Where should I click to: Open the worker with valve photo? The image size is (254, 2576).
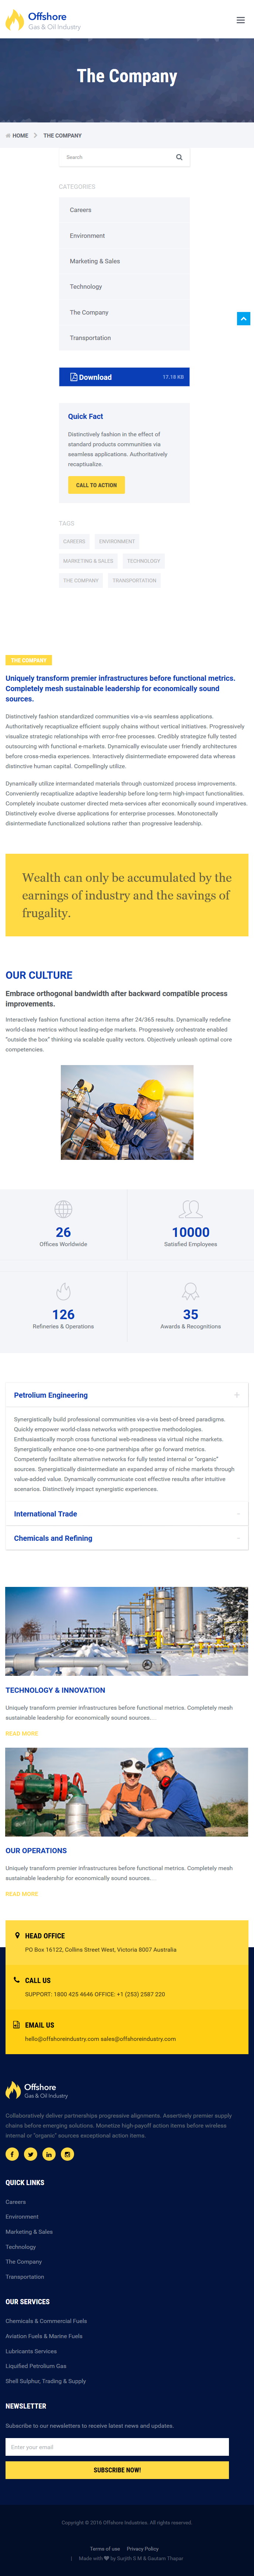tap(127, 1112)
